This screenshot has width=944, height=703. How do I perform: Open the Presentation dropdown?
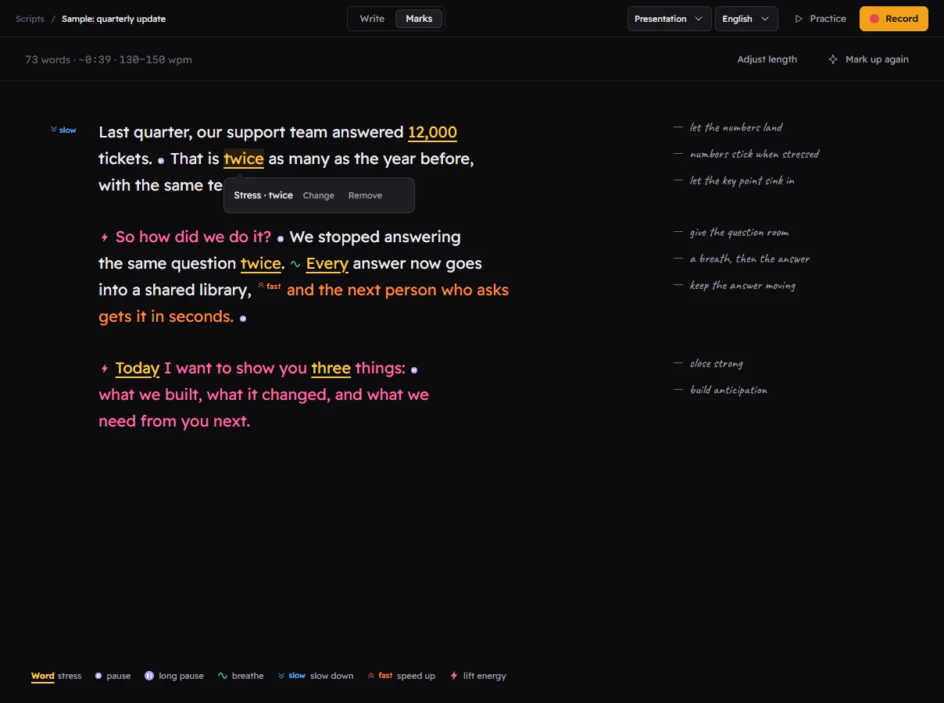pyautogui.click(x=670, y=19)
